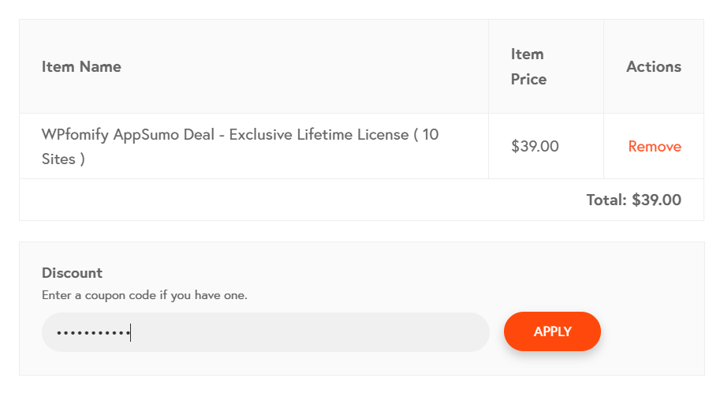Click "Exclusive Lifetime License" text

[x=319, y=134]
